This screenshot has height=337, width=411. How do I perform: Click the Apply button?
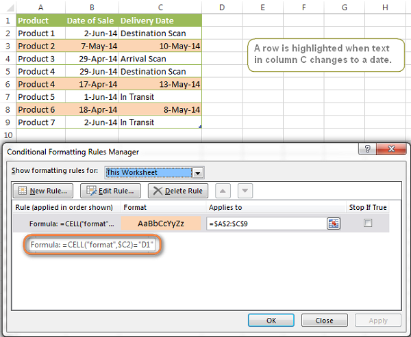point(378,321)
